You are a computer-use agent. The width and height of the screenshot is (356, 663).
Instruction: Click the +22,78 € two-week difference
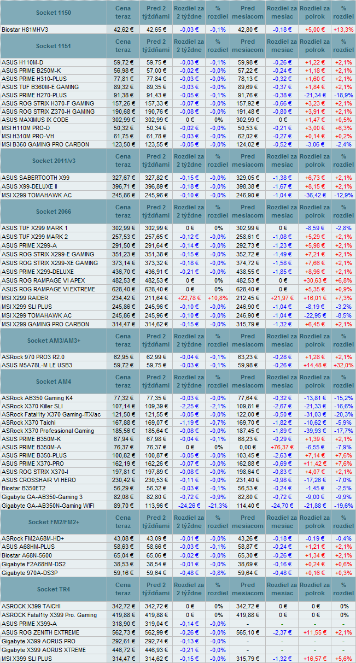(189, 298)
